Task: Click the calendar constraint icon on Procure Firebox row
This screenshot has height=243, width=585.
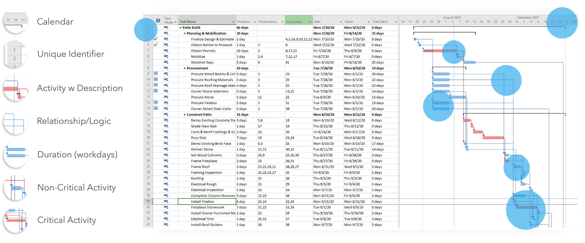Action: tap(155, 103)
